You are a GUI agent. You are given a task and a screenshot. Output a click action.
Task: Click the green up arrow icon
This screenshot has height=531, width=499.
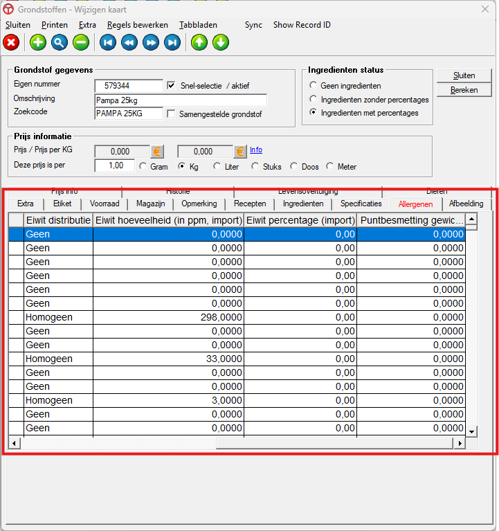(x=199, y=43)
